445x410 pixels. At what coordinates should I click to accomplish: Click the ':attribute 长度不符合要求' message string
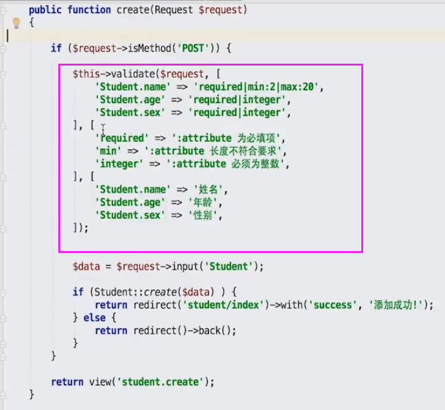click(x=213, y=151)
